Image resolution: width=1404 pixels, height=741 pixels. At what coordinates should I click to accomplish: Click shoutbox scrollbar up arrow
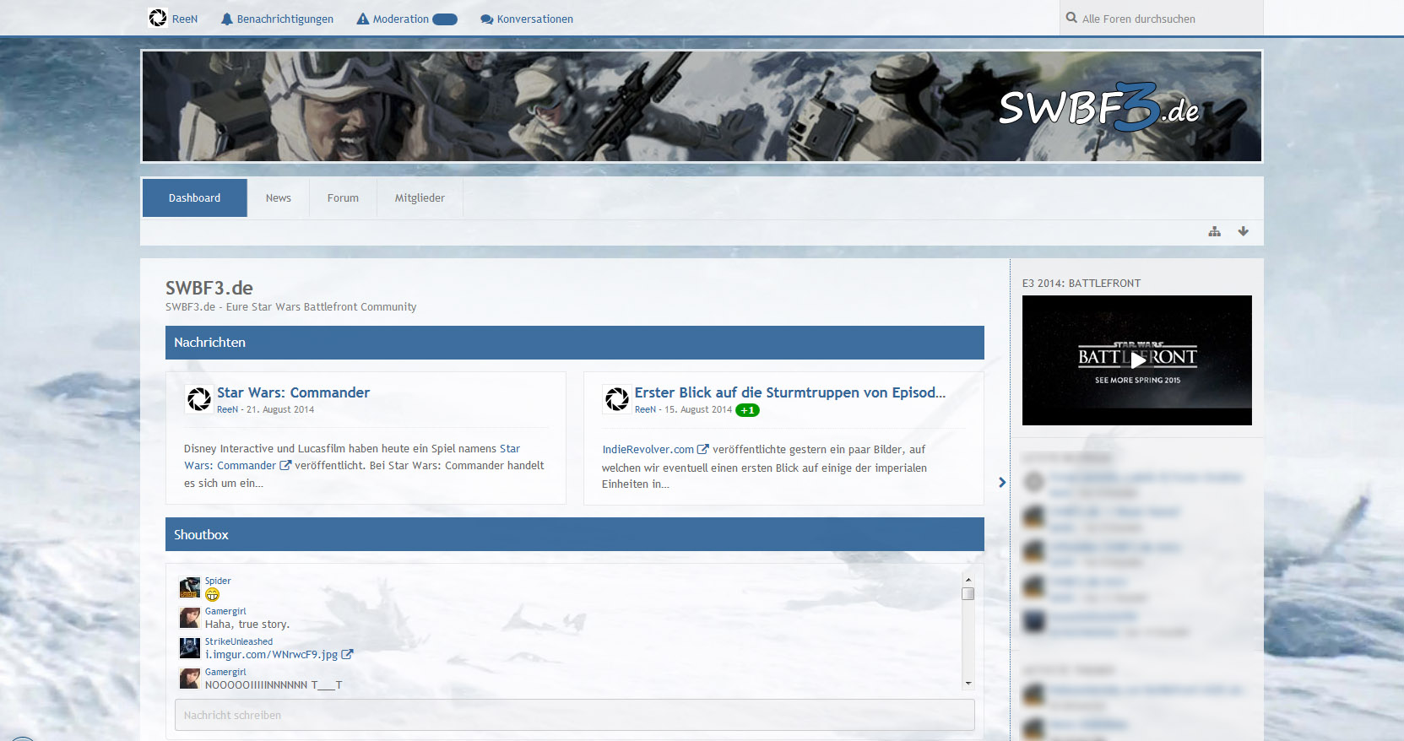click(x=968, y=580)
